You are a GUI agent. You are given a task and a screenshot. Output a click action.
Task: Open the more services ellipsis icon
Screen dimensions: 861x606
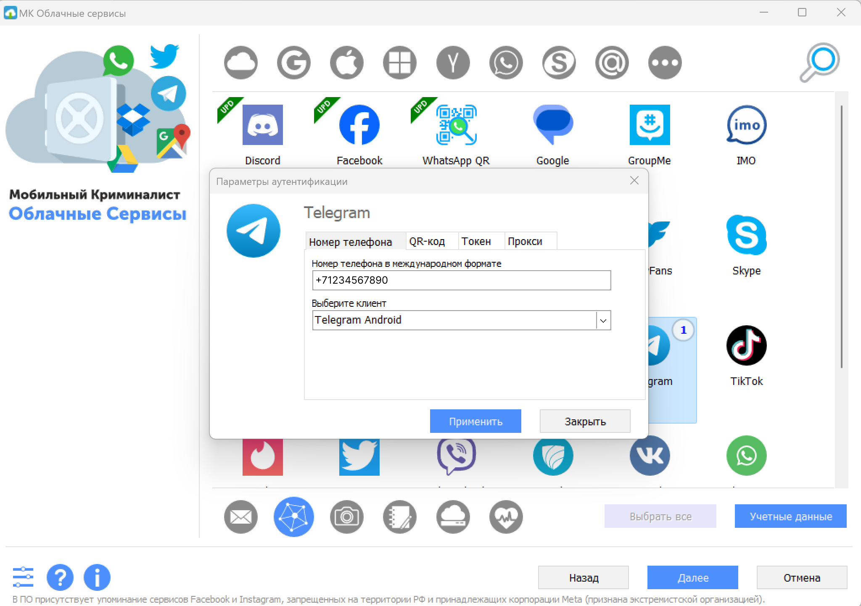[x=665, y=63]
